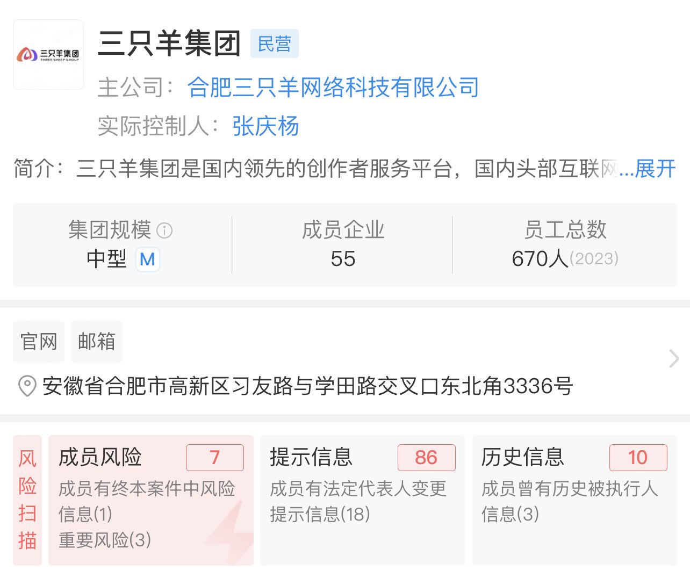Click the 邮箱 button
The width and height of the screenshot is (690, 578).
[x=97, y=341]
